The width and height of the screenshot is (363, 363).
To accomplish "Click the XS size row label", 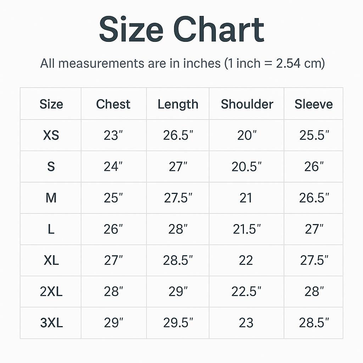I will 51,135.
